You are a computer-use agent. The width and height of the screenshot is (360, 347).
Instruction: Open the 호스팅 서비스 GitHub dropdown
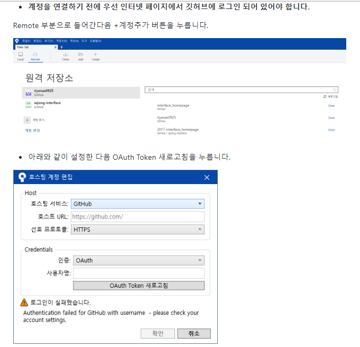137,204
